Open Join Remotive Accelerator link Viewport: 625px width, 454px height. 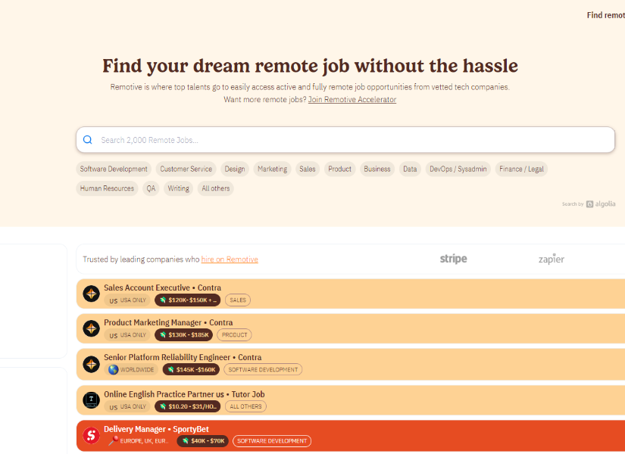352,99
